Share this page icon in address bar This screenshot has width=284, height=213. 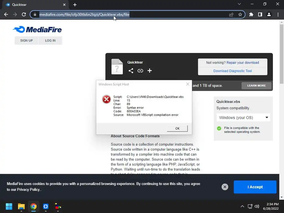[x=231, y=14]
